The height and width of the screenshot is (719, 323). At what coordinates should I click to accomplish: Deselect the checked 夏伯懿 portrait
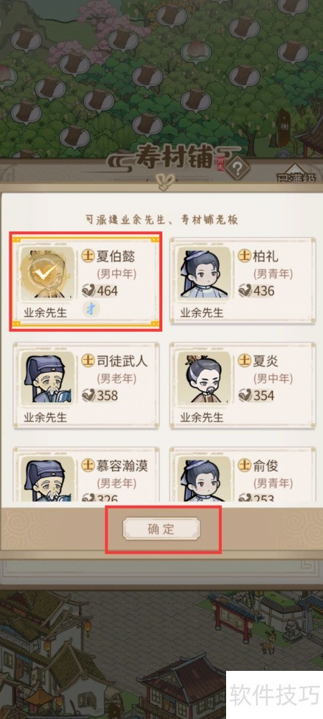47,273
